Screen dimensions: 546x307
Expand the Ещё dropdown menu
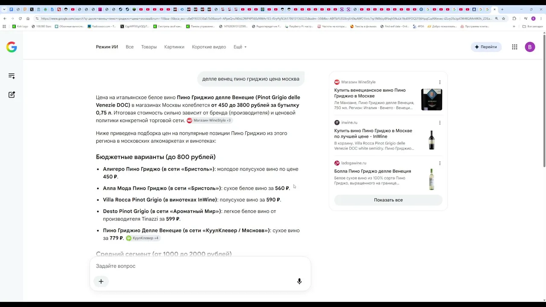(240, 47)
